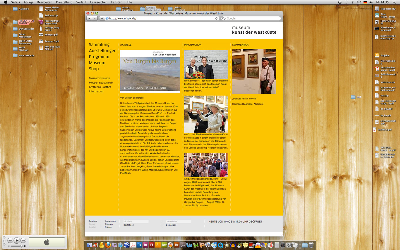The image size is (400, 250).
Task: Open the Verlauf menu
Action: click(x=81, y=2)
